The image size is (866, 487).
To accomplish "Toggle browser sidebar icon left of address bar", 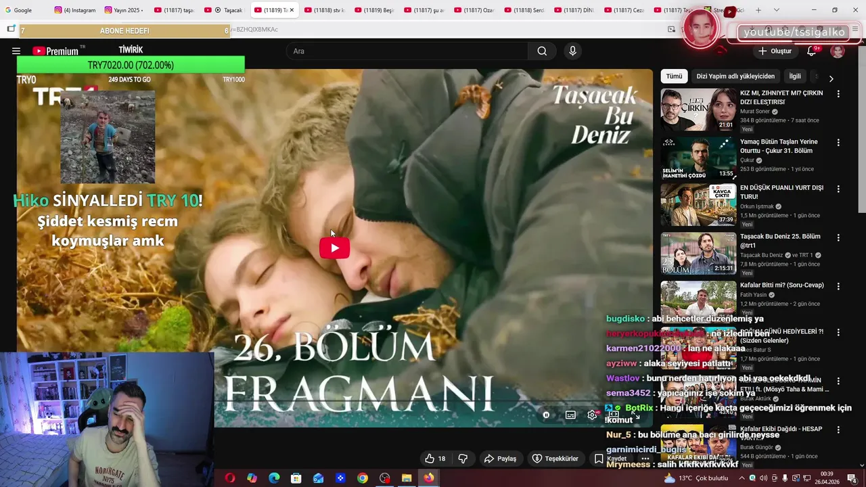I will pyautogui.click(x=11, y=29).
